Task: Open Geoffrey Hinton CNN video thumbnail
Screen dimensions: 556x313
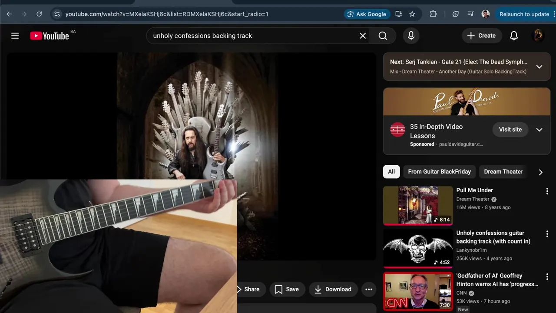Action: tap(418, 291)
